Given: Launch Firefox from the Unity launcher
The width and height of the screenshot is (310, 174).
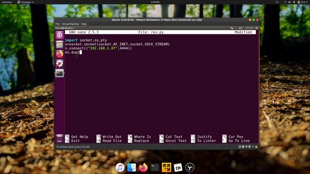Looking at the screenshot, I should click(x=60, y=54).
